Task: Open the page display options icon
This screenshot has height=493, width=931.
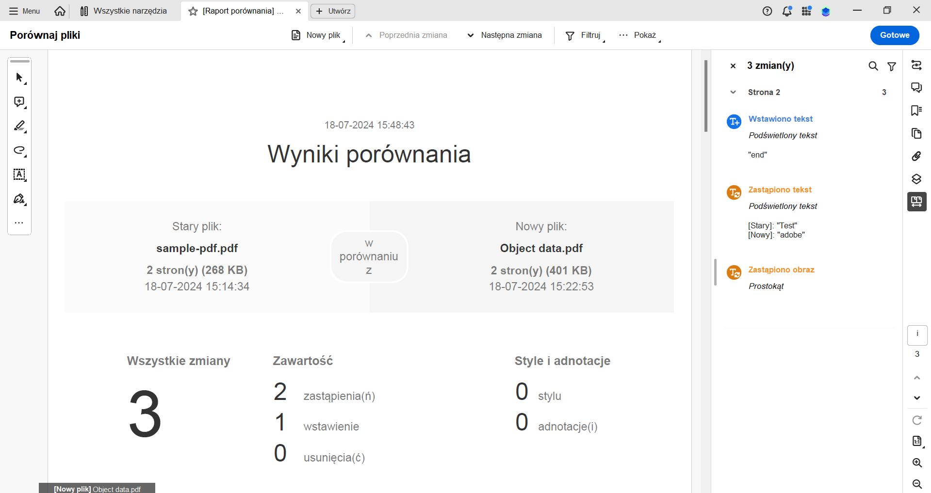Action: (x=917, y=441)
